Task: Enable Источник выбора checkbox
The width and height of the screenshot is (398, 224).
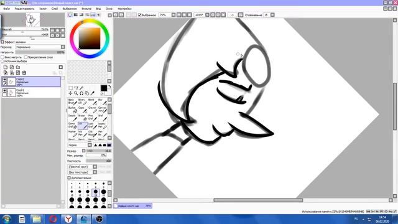Action: point(2,61)
